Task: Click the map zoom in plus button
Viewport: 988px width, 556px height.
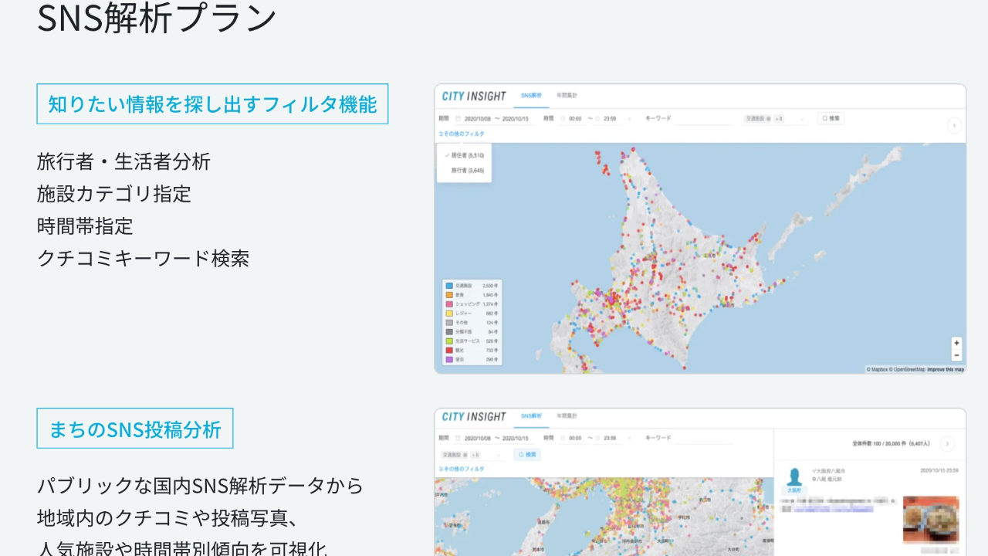Action: pyautogui.click(x=956, y=343)
